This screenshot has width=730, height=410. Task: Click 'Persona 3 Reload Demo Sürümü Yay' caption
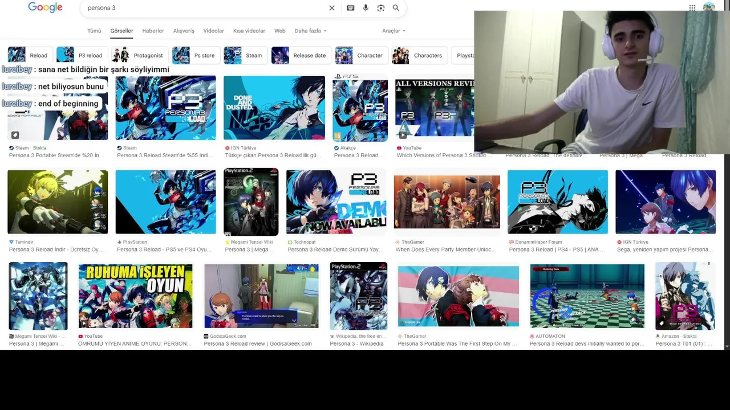click(335, 249)
